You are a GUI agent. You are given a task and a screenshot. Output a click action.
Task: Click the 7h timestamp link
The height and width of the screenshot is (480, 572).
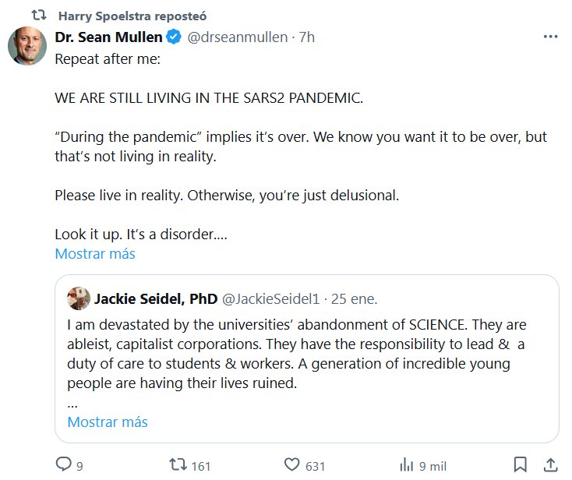pyautogui.click(x=306, y=37)
